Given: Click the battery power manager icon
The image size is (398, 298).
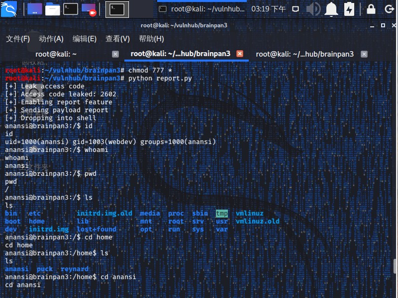Looking at the screenshot, I should (x=349, y=9).
